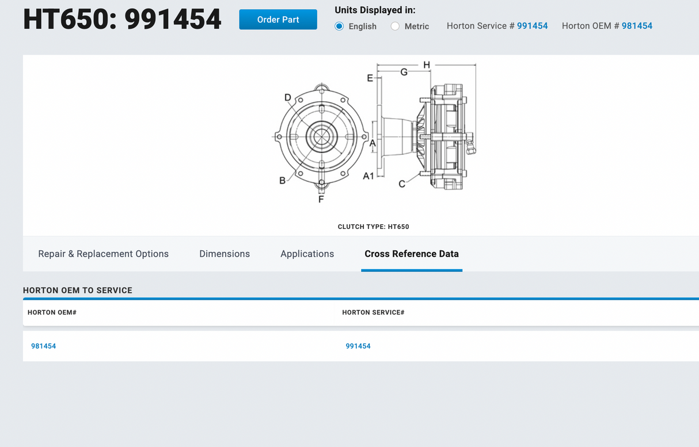The image size is (699, 447).
Task: Open Horton OEM # 981454 link
Action: pyautogui.click(x=637, y=26)
